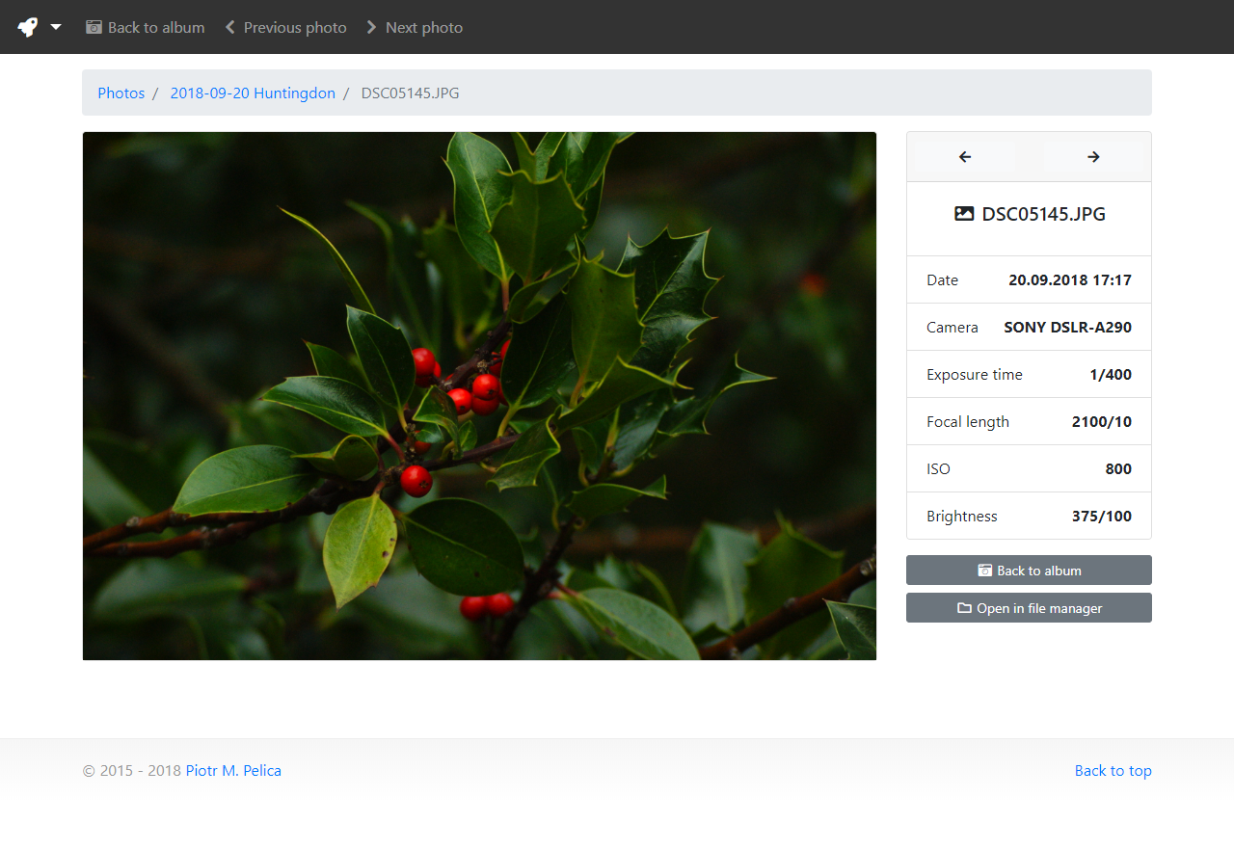Image resolution: width=1234 pixels, height=850 pixels.
Task: Click the picture icon beside the DSC05145.JPG title
Action: (964, 214)
